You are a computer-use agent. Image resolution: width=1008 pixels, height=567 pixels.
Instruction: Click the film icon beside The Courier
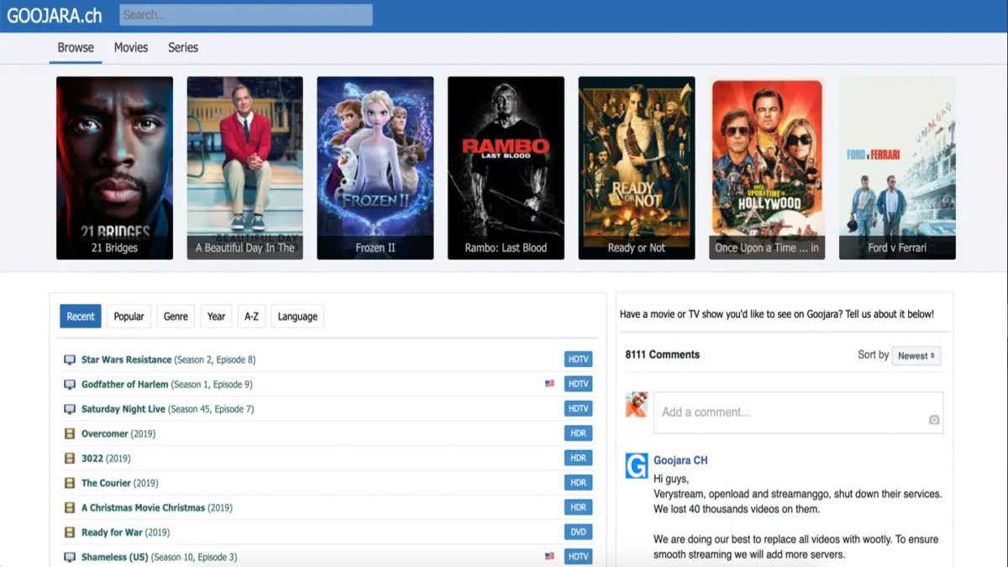pyautogui.click(x=70, y=483)
